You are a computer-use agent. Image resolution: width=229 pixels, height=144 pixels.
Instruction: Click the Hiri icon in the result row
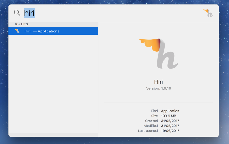[17, 31]
